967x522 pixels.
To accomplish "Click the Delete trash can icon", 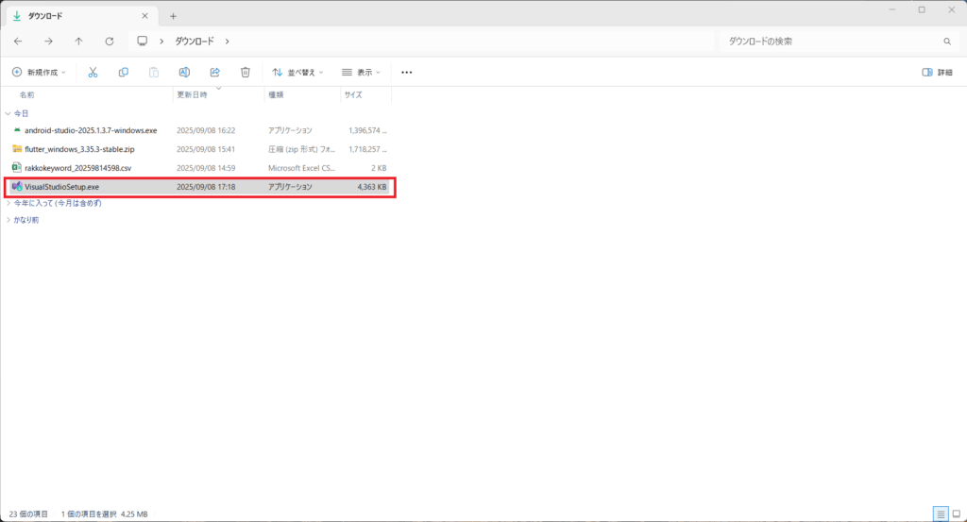I will tap(245, 72).
